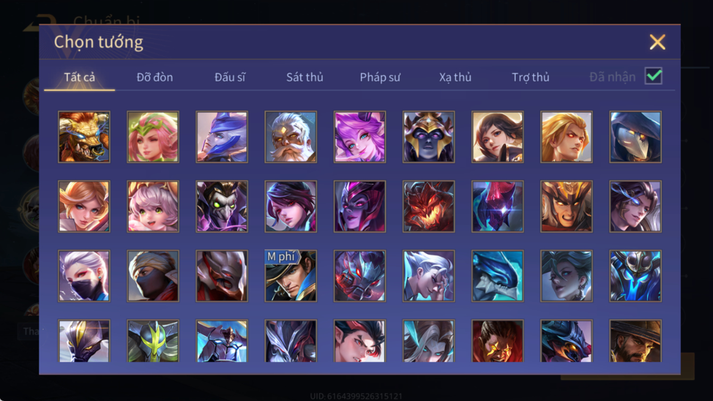
Task: Choose the green-eyed dark jester hero
Action: pyautogui.click(x=222, y=207)
